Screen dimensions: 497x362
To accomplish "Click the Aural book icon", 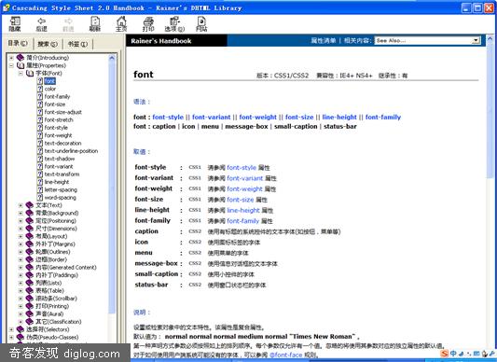I will pos(30,313).
